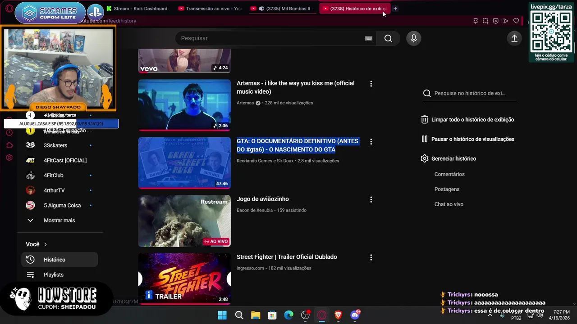Open File Explorer from taskbar
This screenshot has height=324, width=577.
tap(256, 315)
